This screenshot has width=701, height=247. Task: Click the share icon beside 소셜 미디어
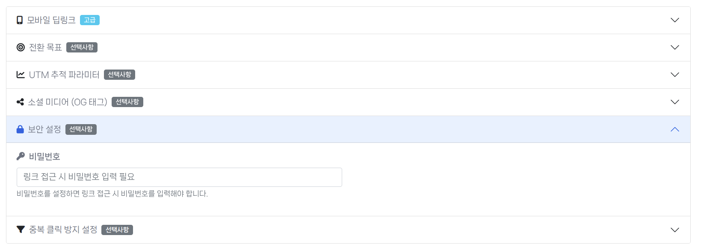20,102
